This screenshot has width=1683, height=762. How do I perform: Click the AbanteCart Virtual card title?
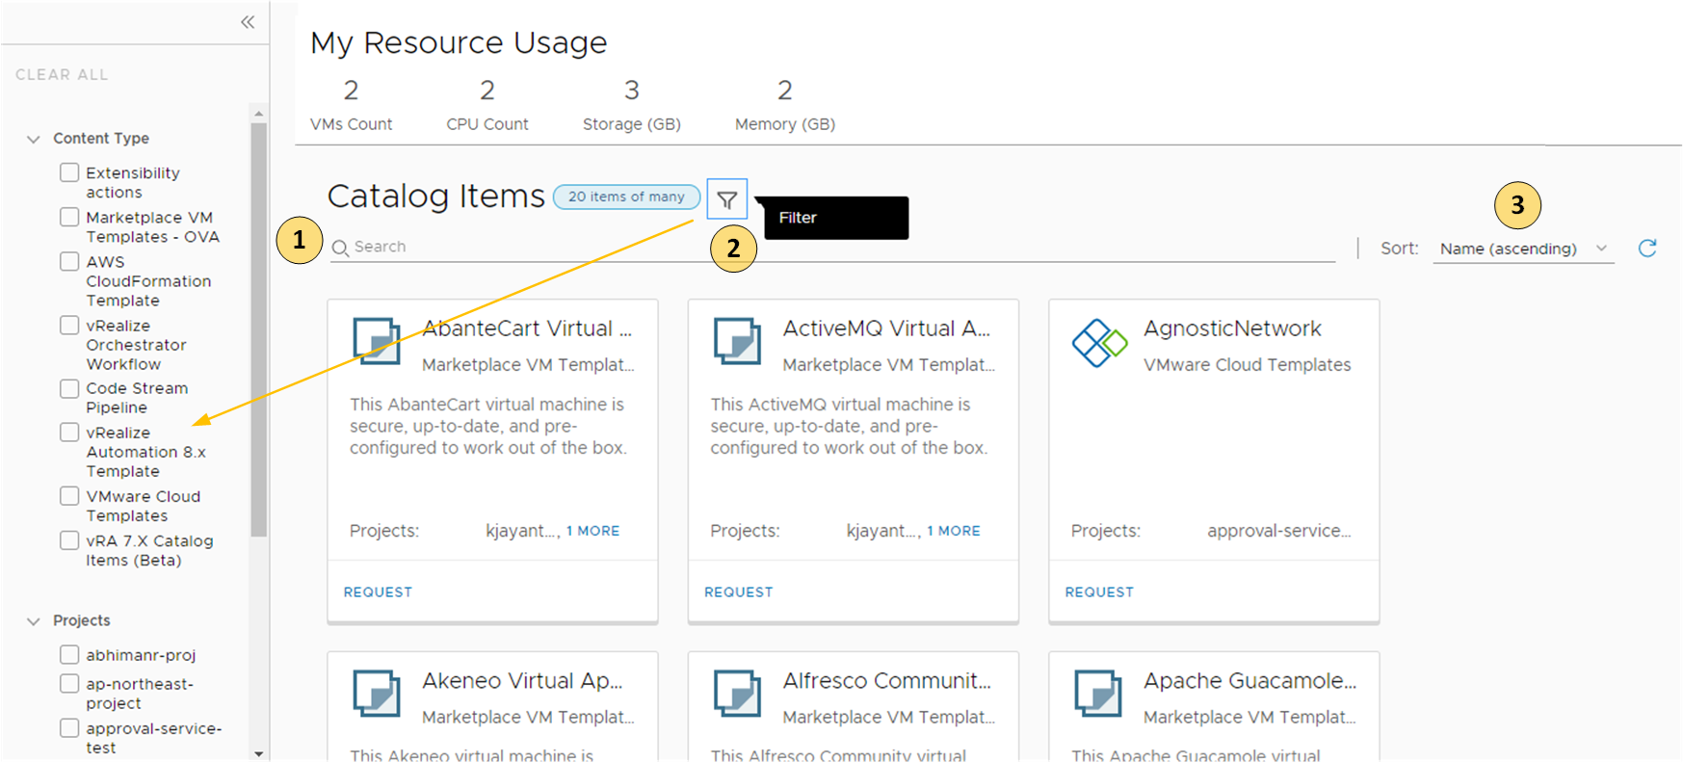(527, 328)
